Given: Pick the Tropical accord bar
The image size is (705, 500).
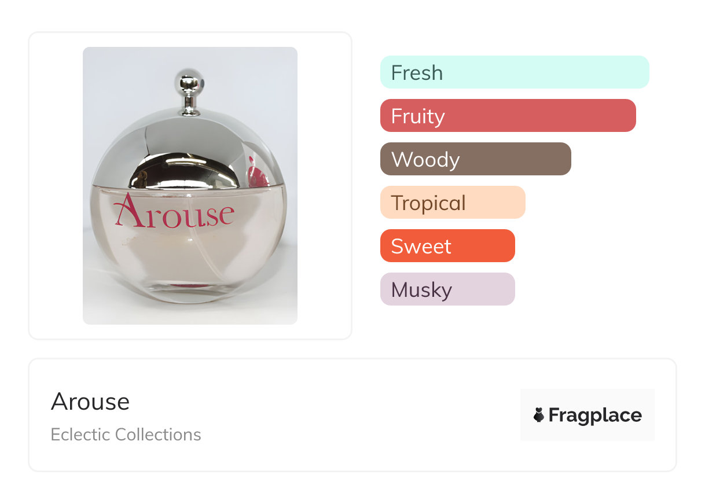Looking at the screenshot, I should [453, 203].
